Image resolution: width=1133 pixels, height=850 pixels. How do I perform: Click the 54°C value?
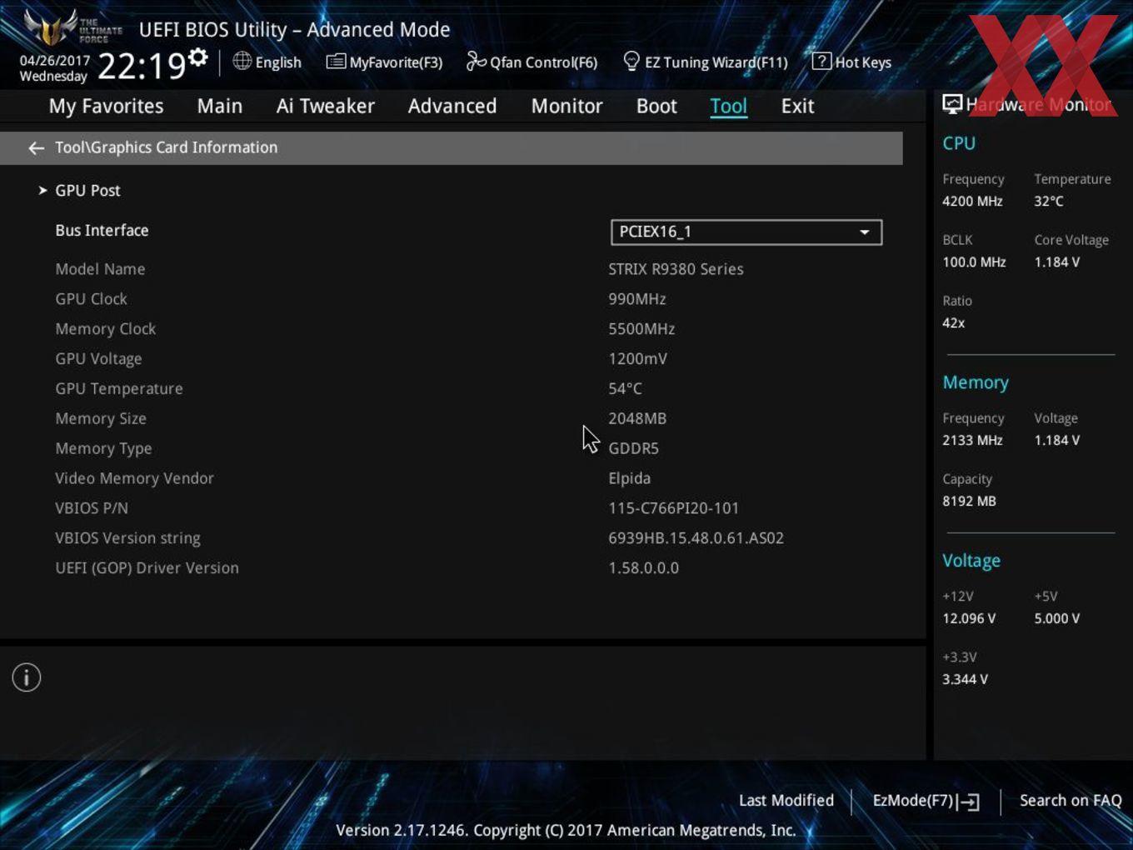click(x=625, y=389)
